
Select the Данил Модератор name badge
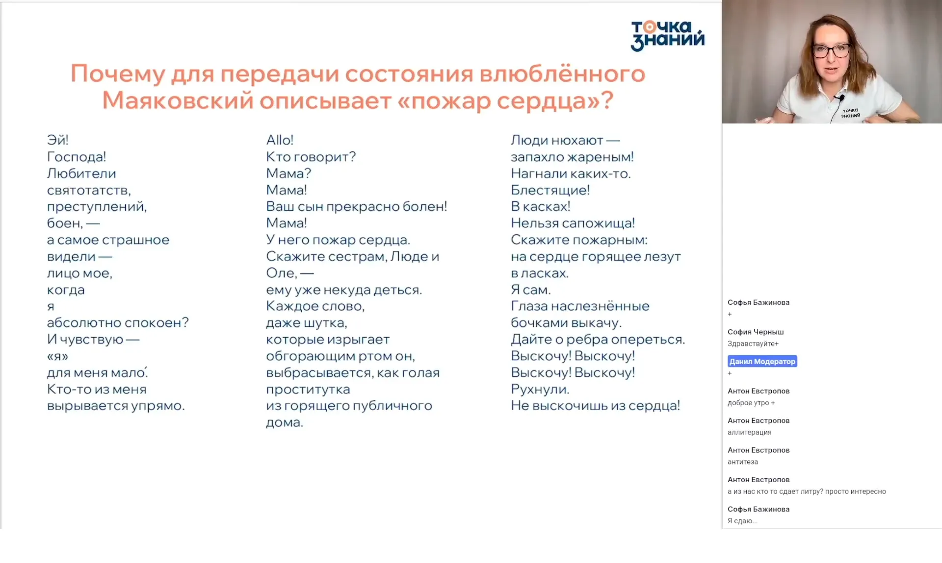[762, 361]
